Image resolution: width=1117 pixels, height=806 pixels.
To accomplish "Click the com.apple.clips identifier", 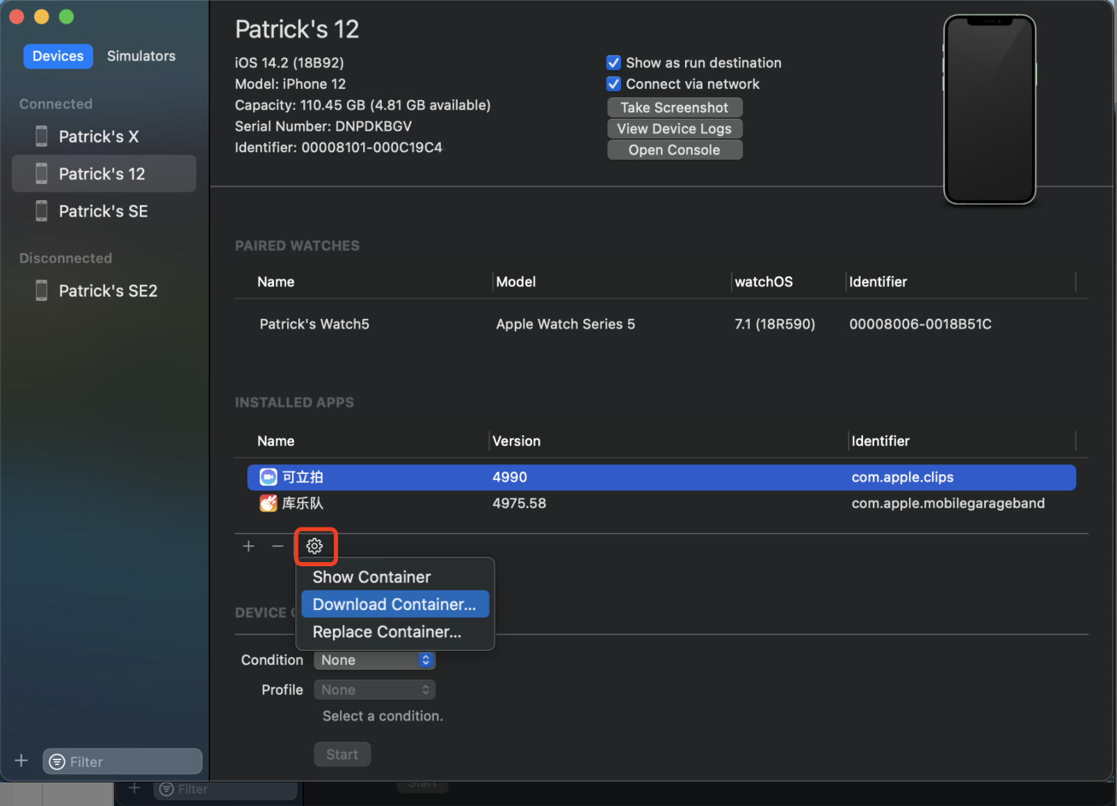I will [903, 477].
